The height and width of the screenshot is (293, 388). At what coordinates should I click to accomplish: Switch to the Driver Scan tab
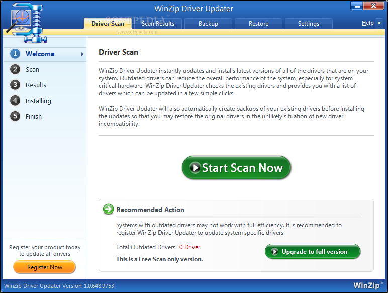[x=108, y=24]
